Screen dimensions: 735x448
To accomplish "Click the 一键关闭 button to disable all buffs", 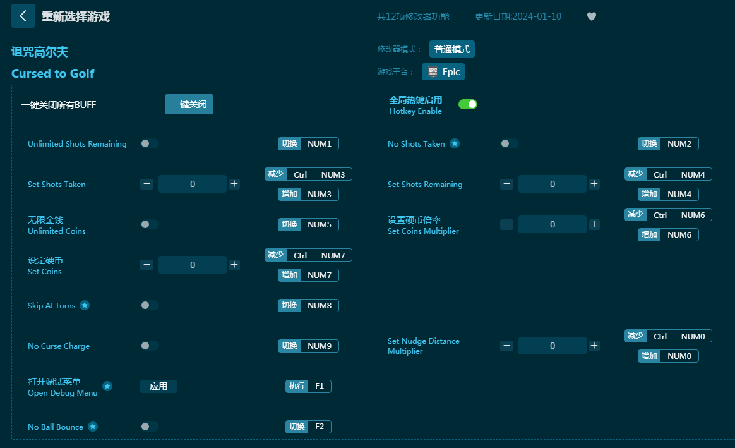I will tap(189, 104).
